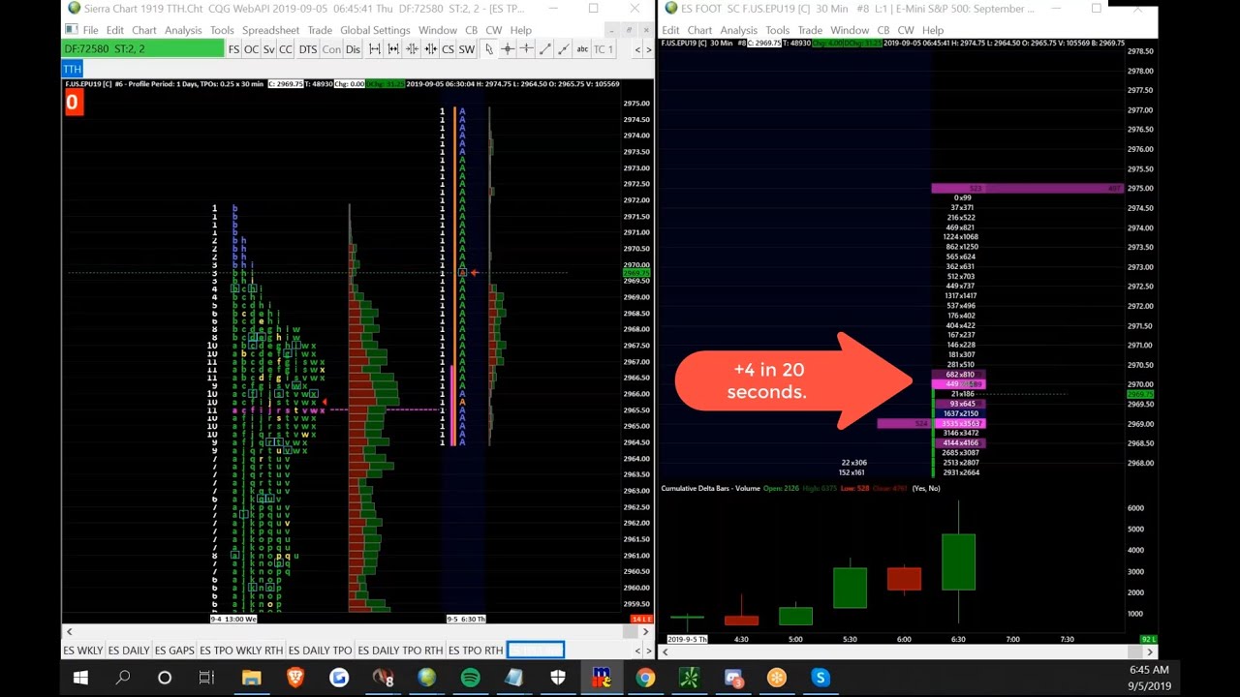Screen dimensions: 1240x697
Task: Open Chart menu in ES FOOT window
Action: coord(699,30)
